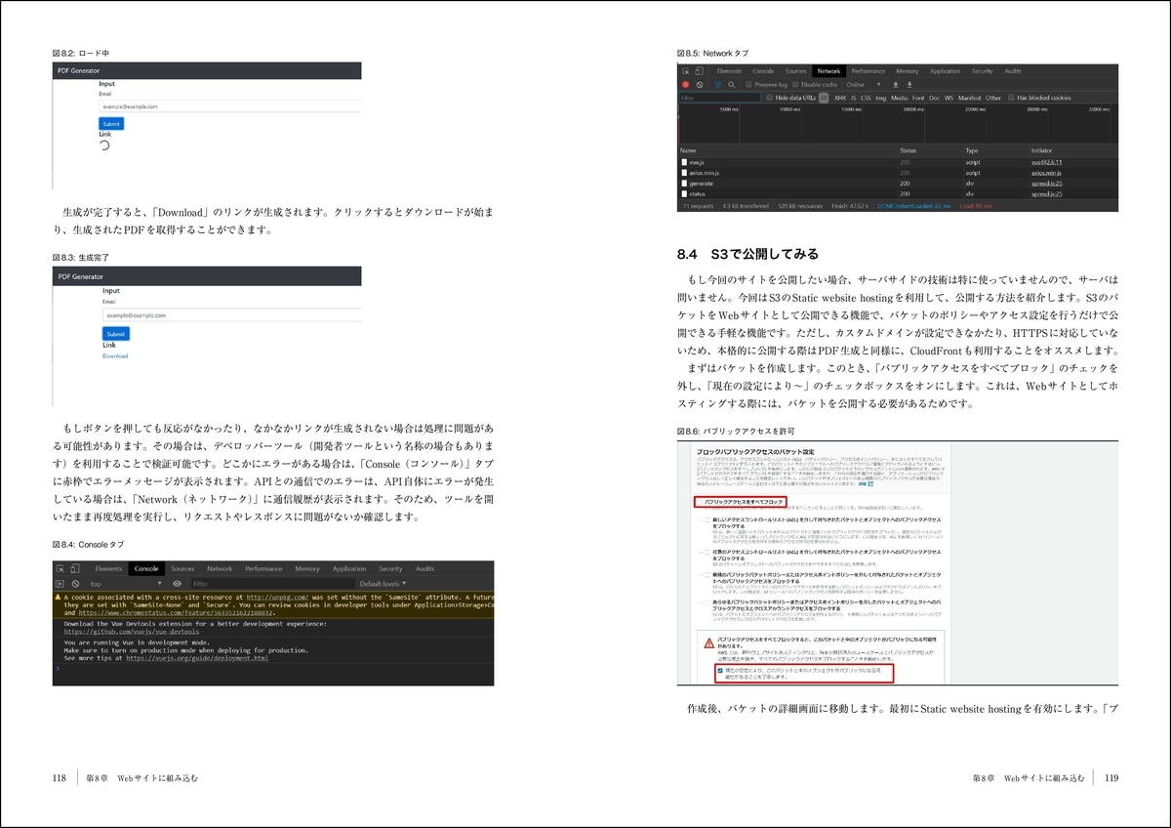Open Sources tab in Console figure

(x=182, y=568)
